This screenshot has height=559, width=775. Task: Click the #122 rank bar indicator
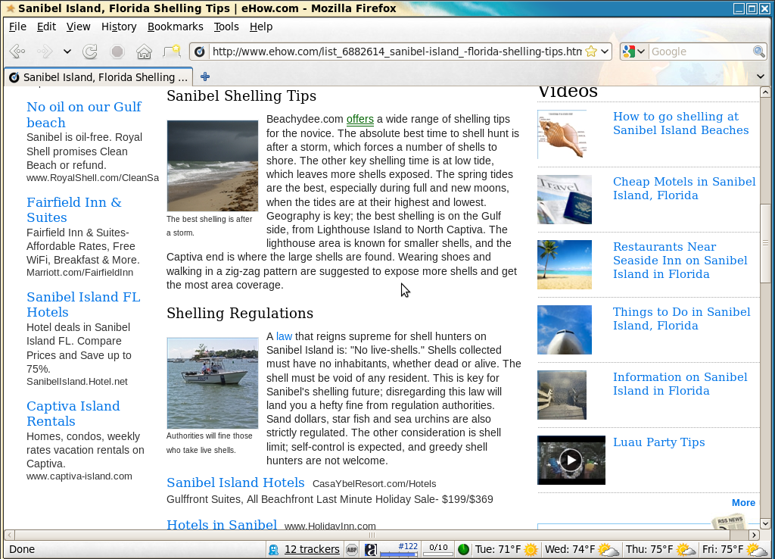point(399,549)
